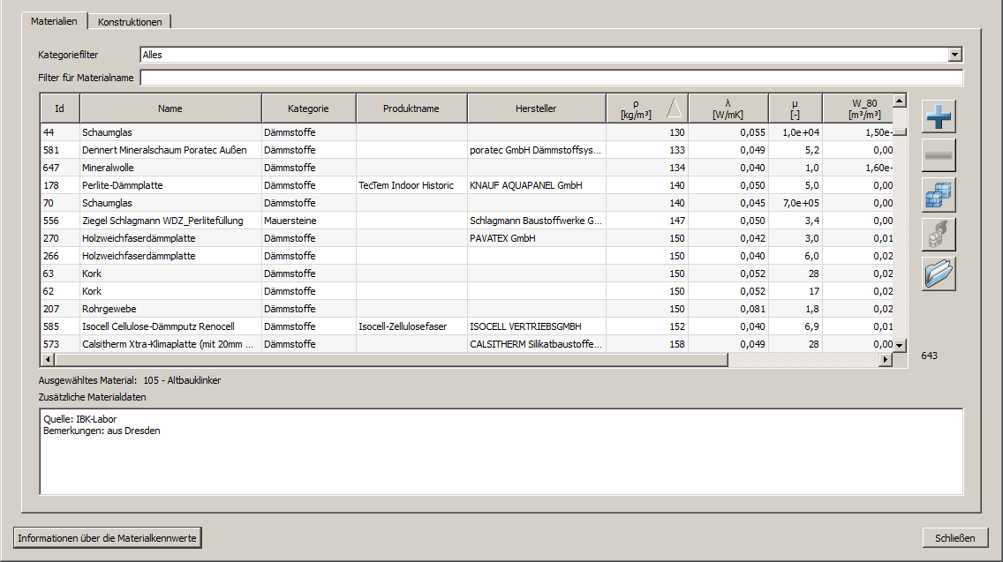Sort the table by the Id column header
This screenshot has width=1003, height=562.
59,108
